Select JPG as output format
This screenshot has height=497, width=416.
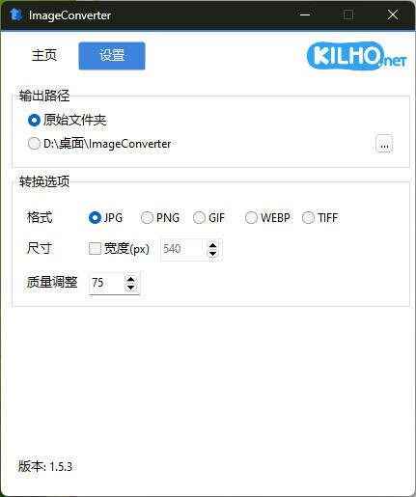pos(105,218)
